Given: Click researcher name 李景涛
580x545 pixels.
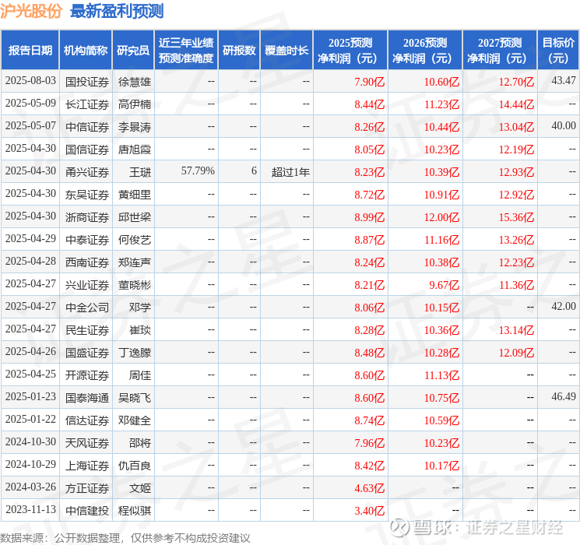Looking at the screenshot, I should [134, 127].
